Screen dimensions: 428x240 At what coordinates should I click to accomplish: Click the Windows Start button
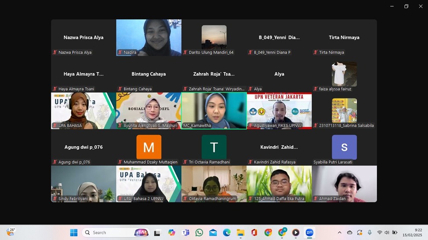tap(74, 233)
